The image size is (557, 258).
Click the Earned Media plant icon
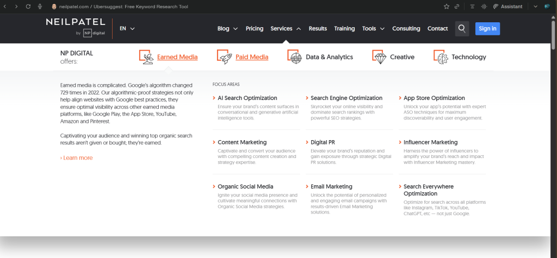[x=146, y=57]
